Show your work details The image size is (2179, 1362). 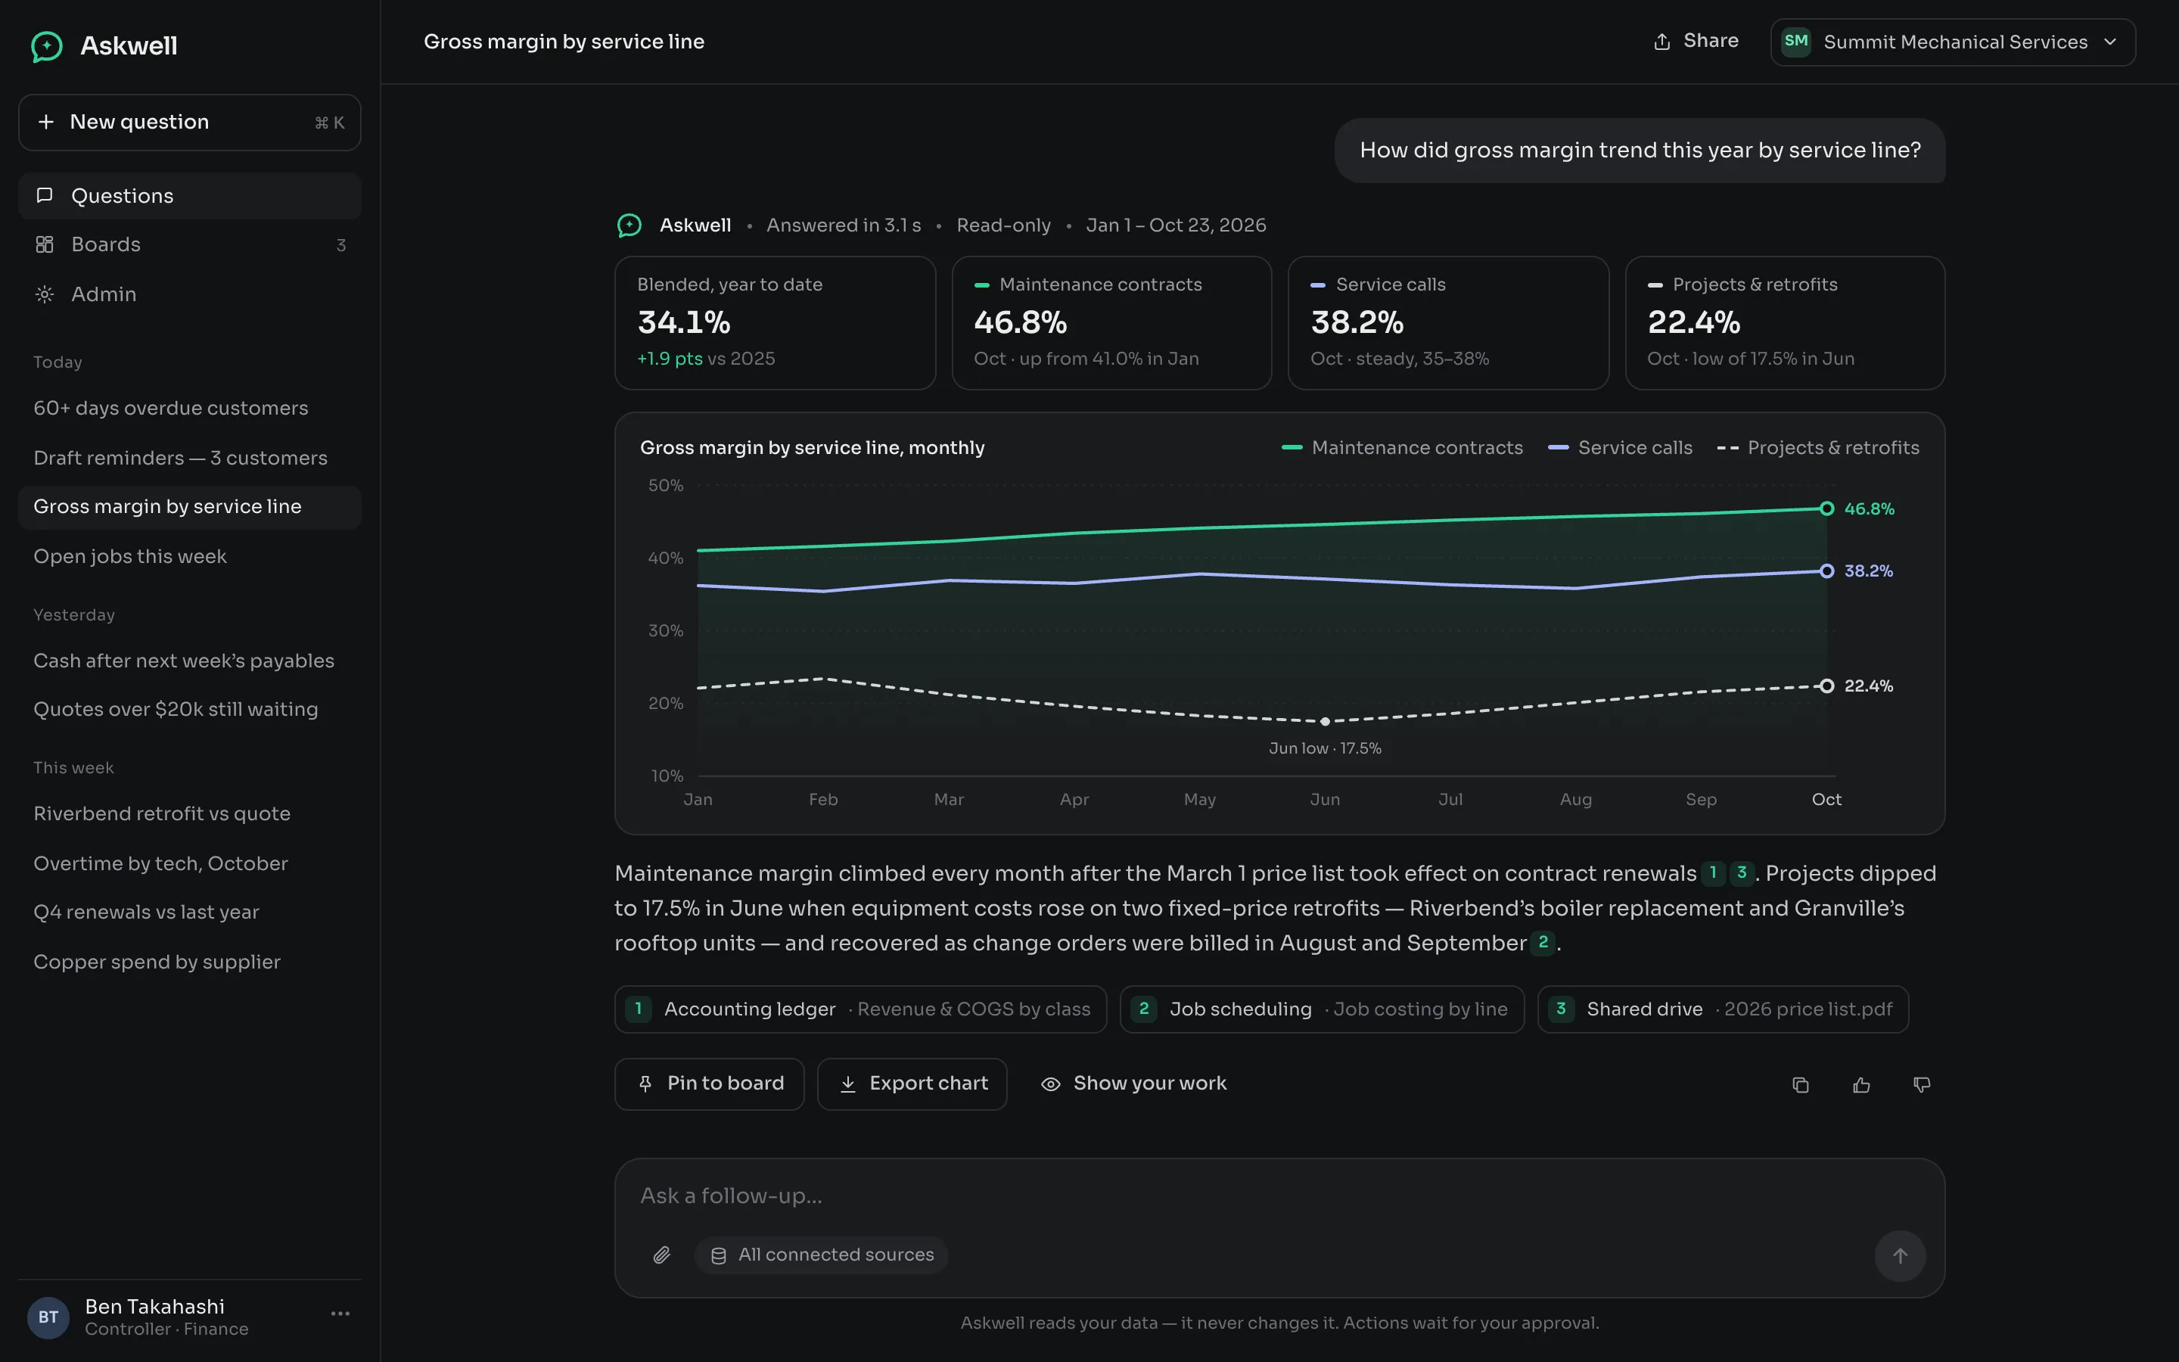[1133, 1084]
